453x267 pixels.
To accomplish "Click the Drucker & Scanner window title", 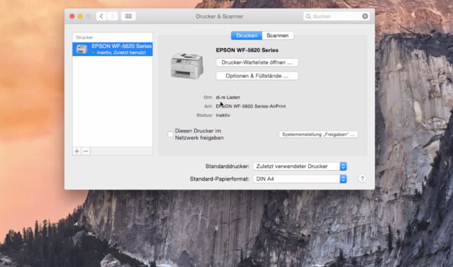I will tap(220, 16).
